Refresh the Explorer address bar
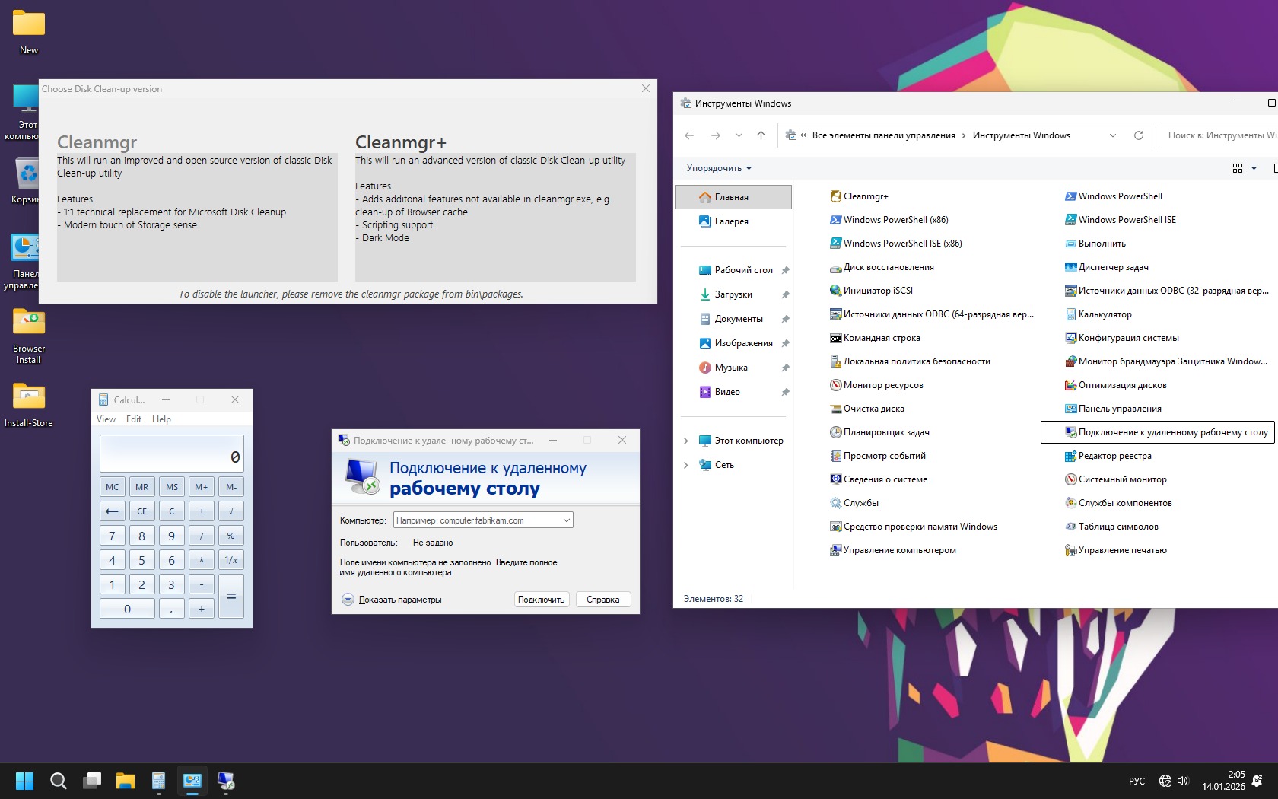 click(1139, 135)
